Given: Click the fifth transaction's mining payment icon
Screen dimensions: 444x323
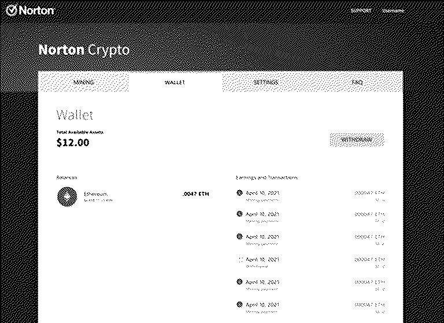Looking at the screenshot, I should tap(239, 281).
